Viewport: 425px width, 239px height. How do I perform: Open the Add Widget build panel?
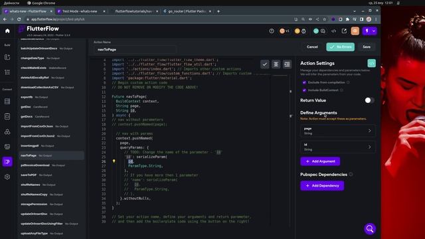[x=7, y=57]
